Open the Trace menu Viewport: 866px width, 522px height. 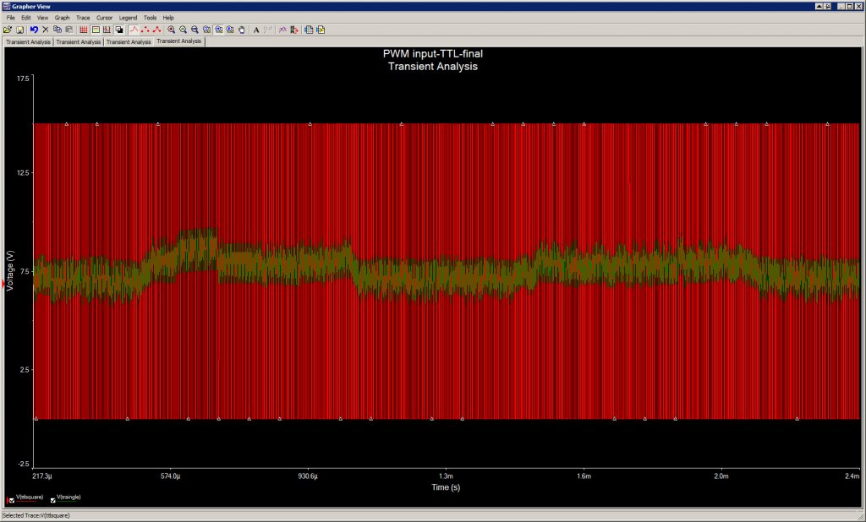click(83, 18)
